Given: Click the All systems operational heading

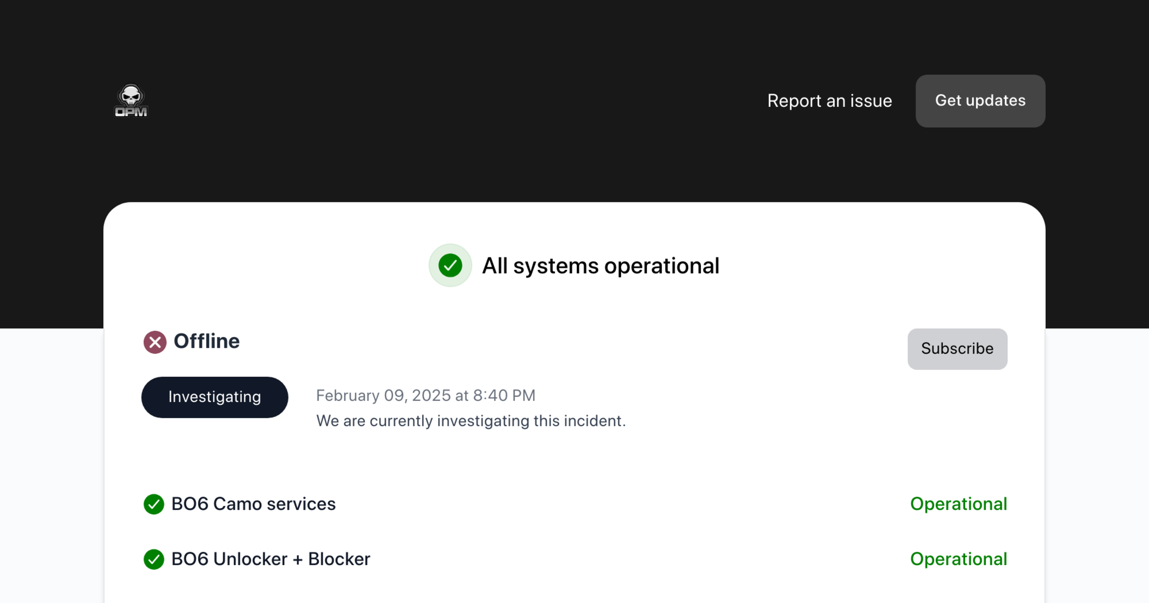Looking at the screenshot, I should [600, 266].
